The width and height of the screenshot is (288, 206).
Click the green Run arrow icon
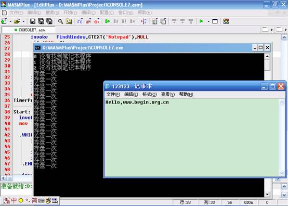[202, 21]
